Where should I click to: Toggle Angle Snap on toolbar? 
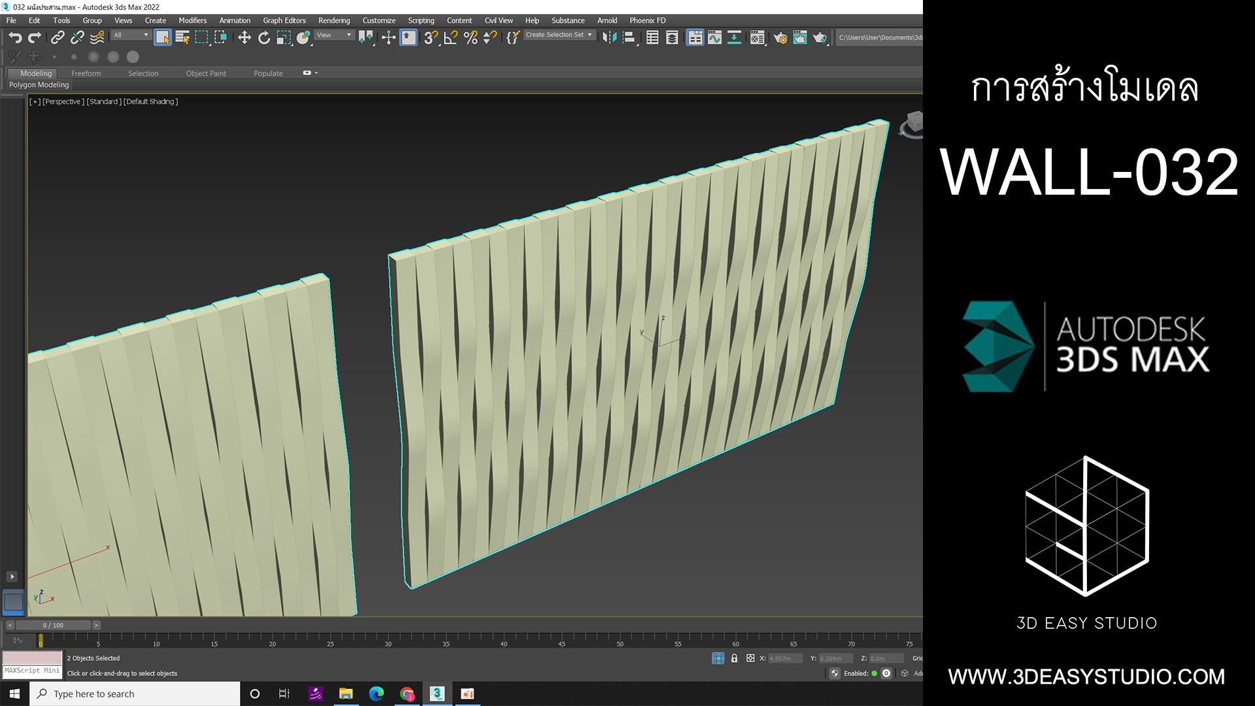[451, 38]
